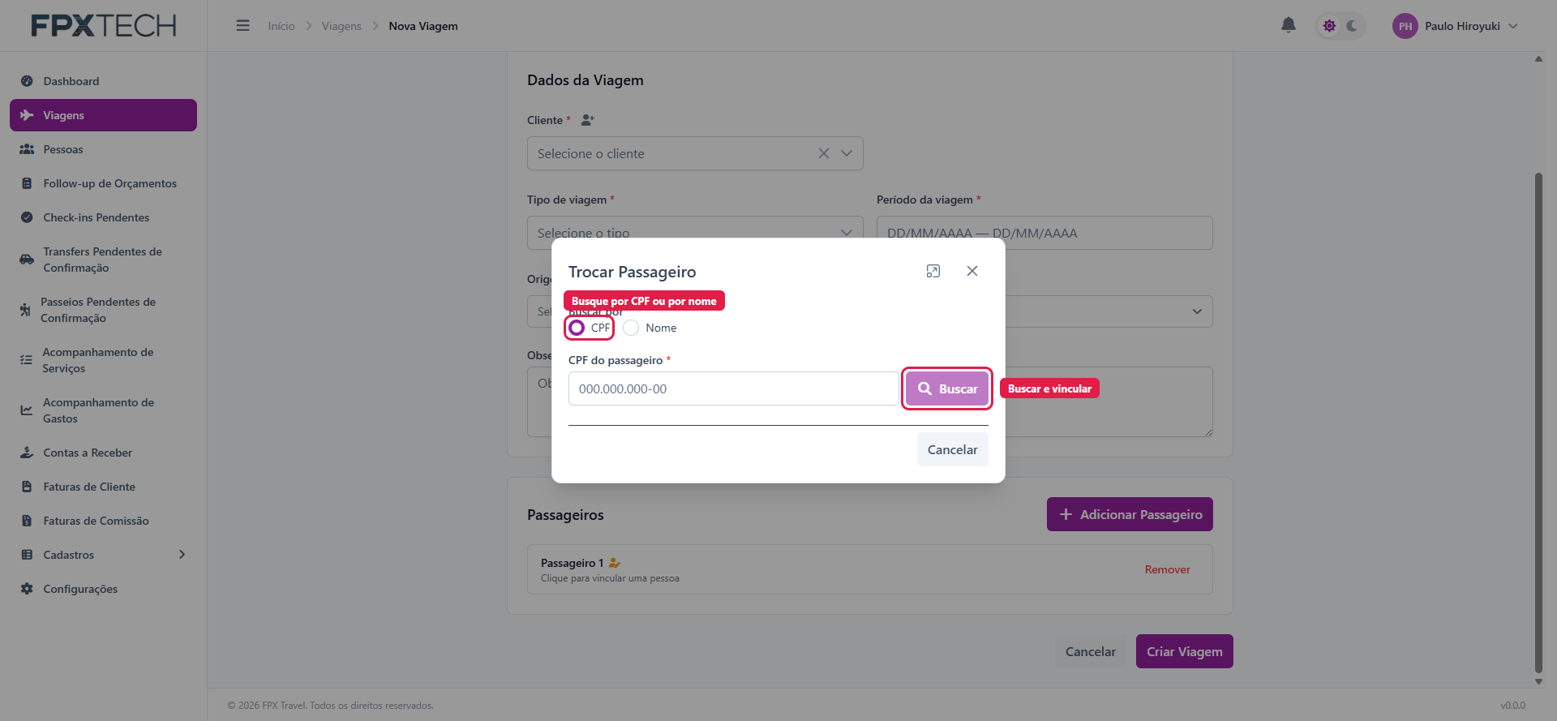Screen dimensions: 1557x721
Task: Clear the selected cliente with X
Action: click(823, 153)
